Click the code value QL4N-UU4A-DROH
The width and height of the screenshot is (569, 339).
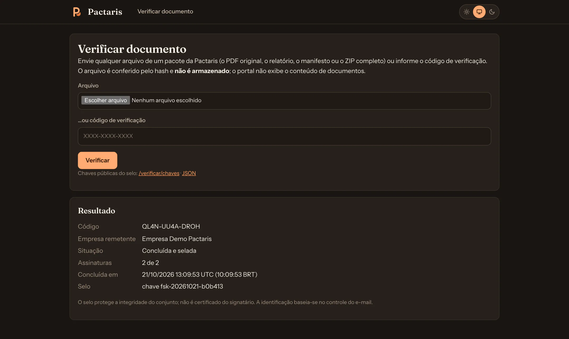pyautogui.click(x=171, y=227)
